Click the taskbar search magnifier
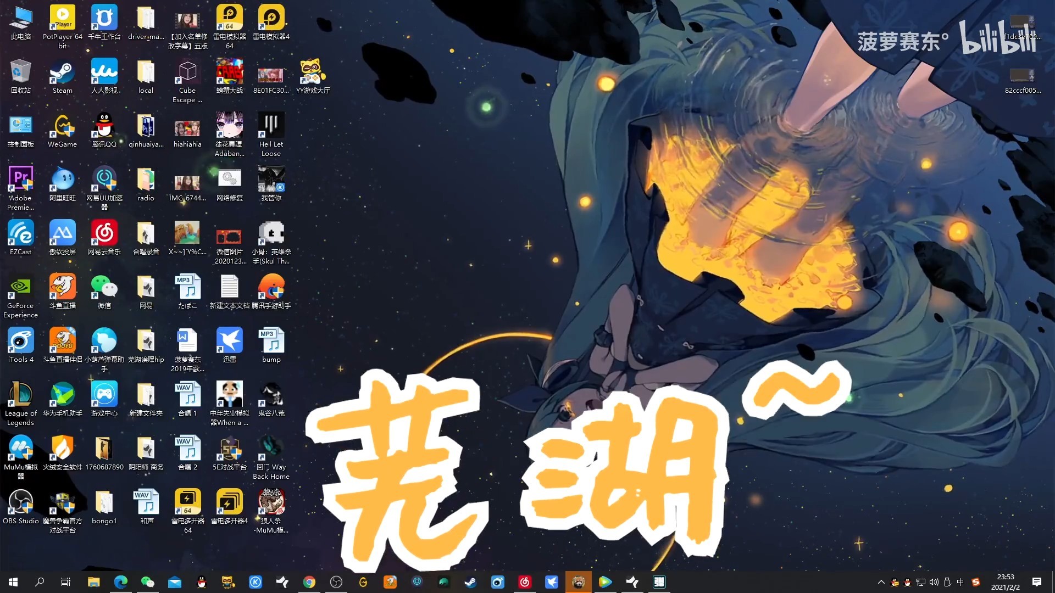 point(40,582)
